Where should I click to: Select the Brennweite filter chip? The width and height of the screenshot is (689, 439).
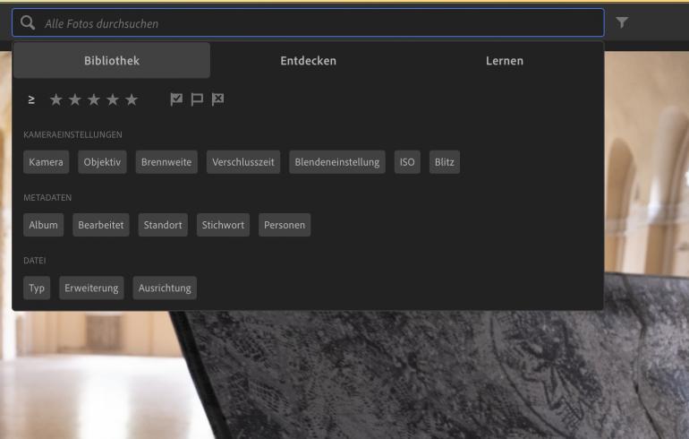pyautogui.click(x=166, y=162)
